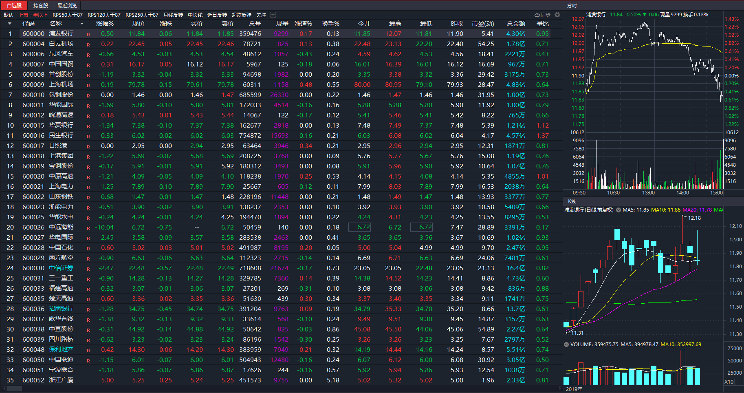The image size is (744, 393).
Task: Open the K线 chart panel tab
Action: click(572, 201)
